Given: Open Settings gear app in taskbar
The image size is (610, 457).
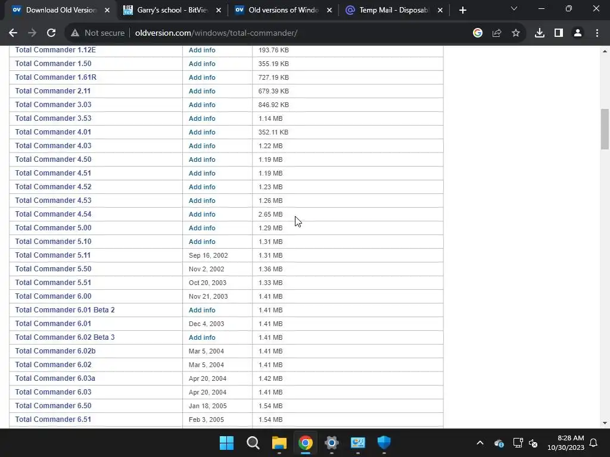Looking at the screenshot, I should tap(331, 443).
